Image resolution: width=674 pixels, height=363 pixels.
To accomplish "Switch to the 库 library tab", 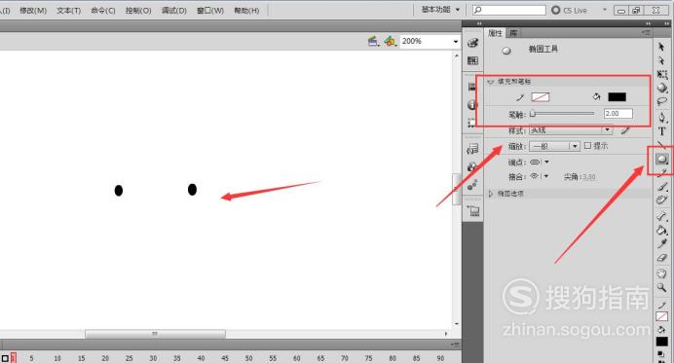I will tap(513, 33).
